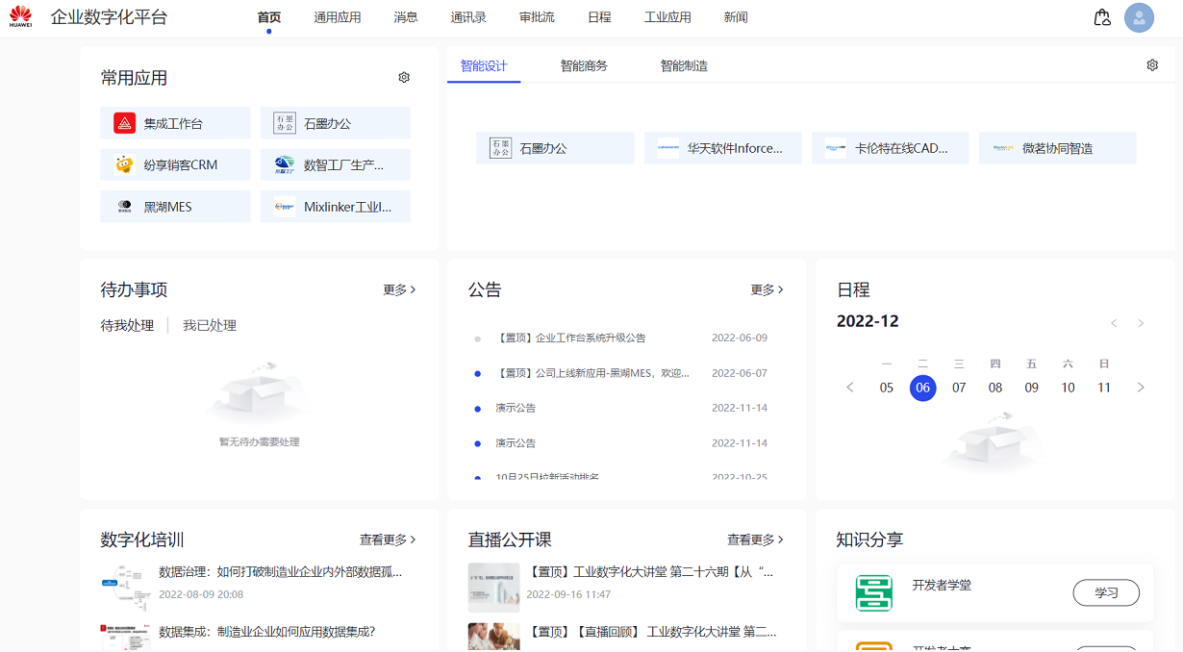Image resolution: width=1183 pixels, height=652 pixels.
Task: Click 学习 button for 开发者学堂
Action: coord(1106,592)
